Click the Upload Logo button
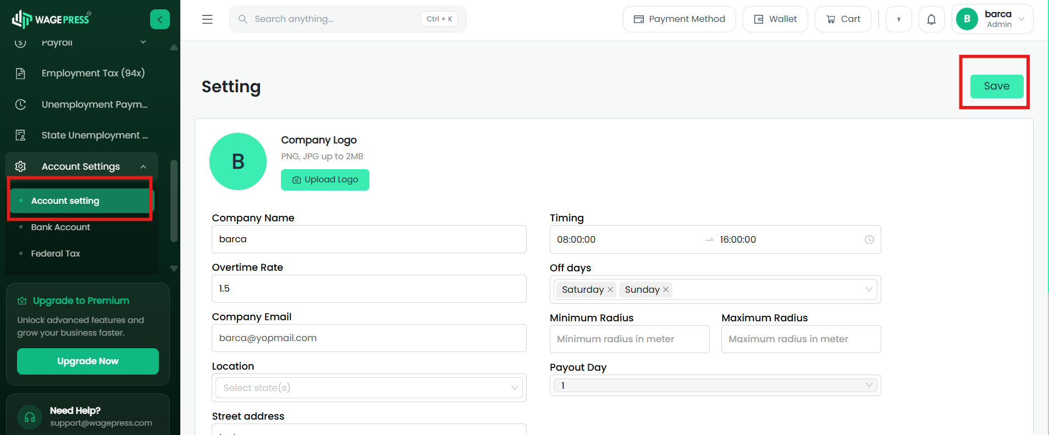This screenshot has width=1049, height=435. tap(325, 180)
